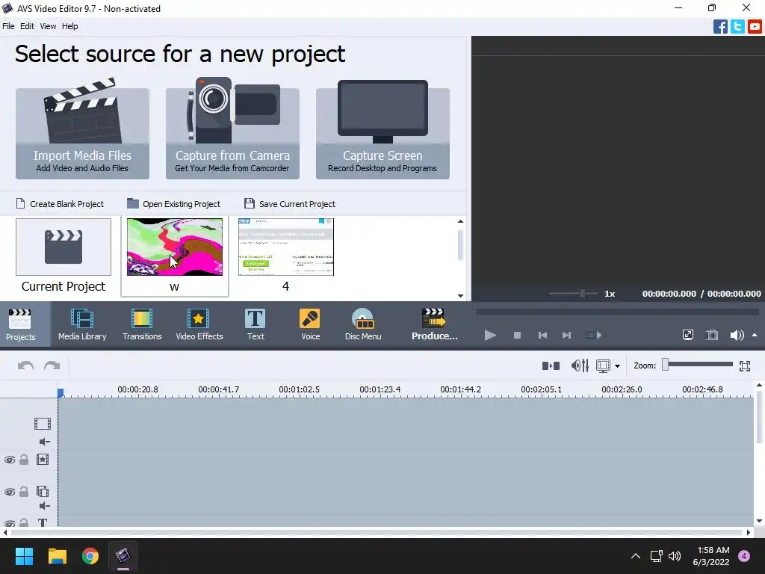The image size is (765, 574).
Task: Click the main video track filmstrip icon
Action: click(x=43, y=424)
